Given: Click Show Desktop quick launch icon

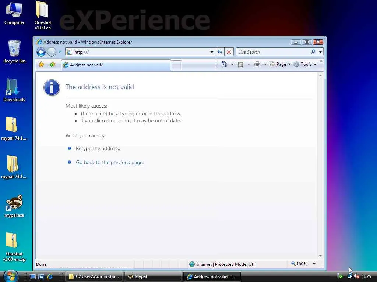Looking at the screenshot, I should 33,276.
